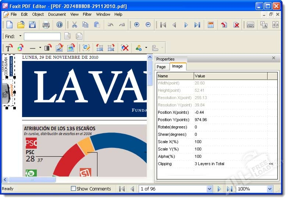Go to next page in toolbar
Viewport: 288px width, 200px height.
pos(186,25)
